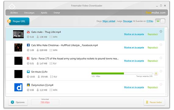Screen dimensions: 174x110
Task: Click the Tiempo restante remaining time text
Action: (x=144, y=76)
